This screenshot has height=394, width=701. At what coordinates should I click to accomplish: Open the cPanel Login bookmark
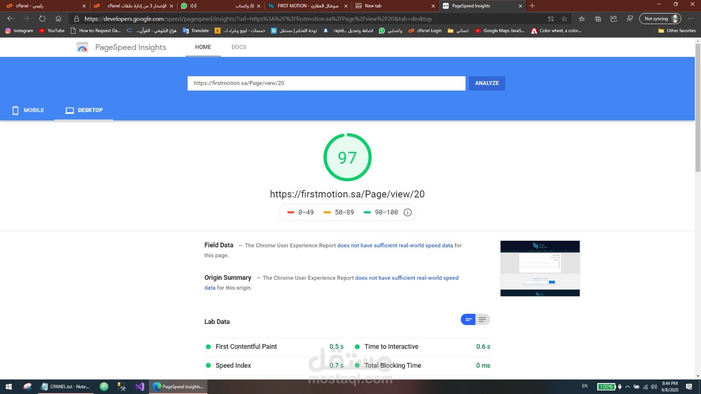pyautogui.click(x=425, y=31)
